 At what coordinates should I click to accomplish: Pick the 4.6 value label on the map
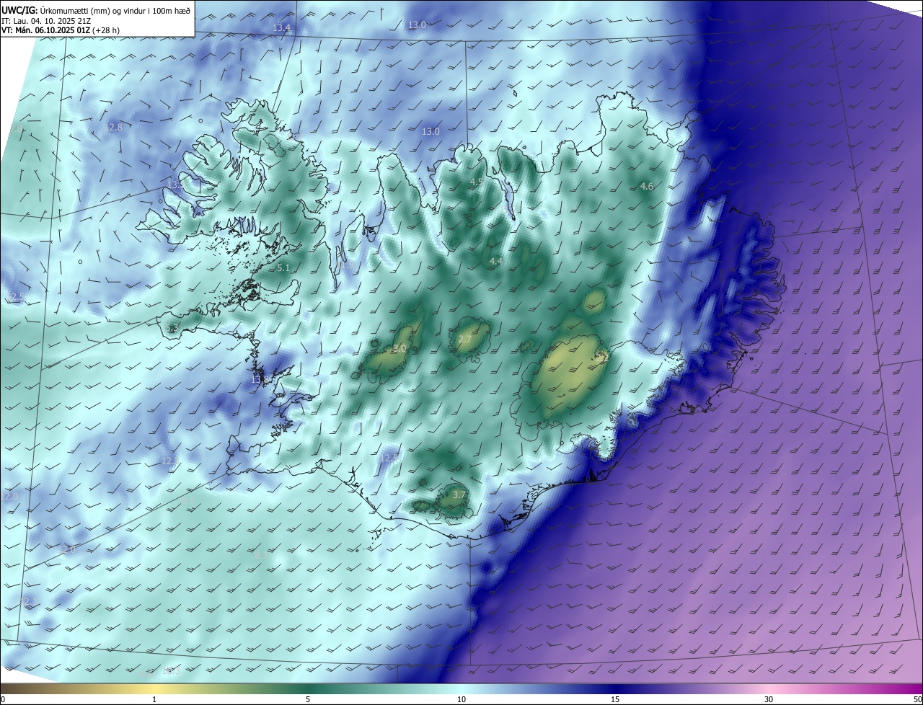tap(647, 187)
